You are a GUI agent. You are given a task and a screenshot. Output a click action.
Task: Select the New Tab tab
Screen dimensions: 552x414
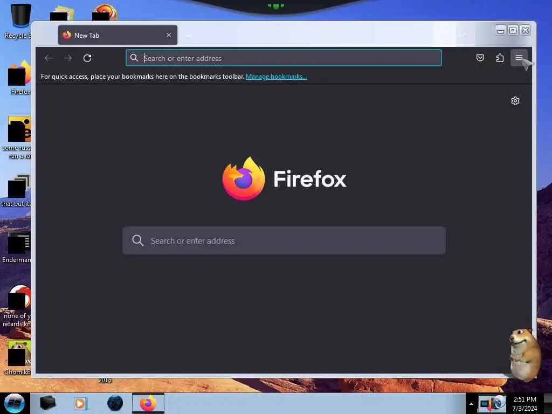118,35
